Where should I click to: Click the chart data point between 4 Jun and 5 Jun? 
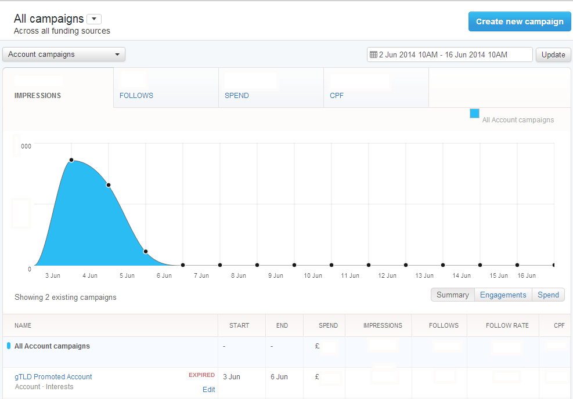tap(109, 185)
